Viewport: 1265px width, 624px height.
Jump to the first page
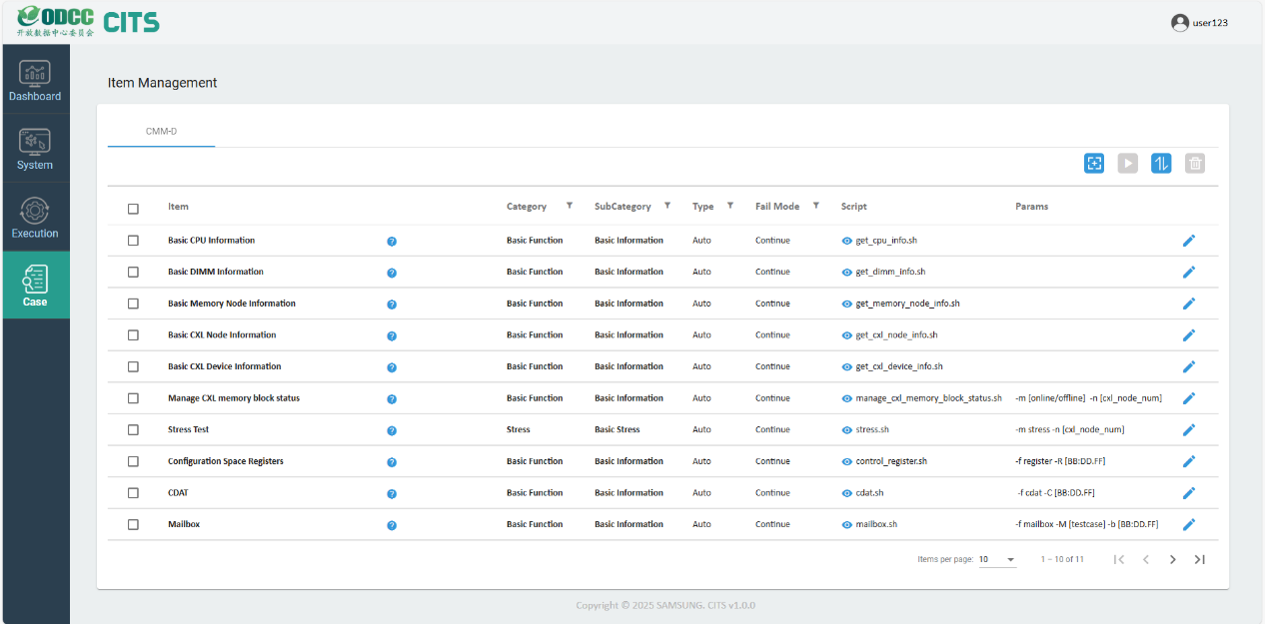coord(1119,559)
